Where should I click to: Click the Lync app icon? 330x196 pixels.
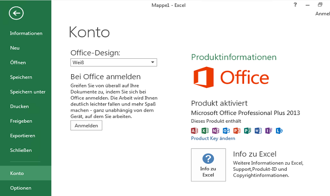point(279,131)
